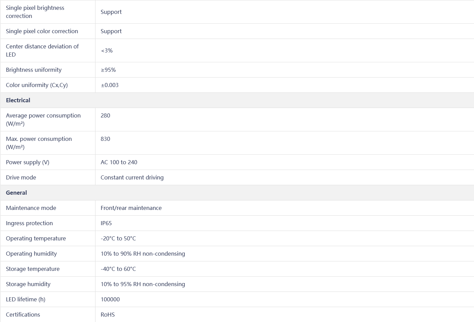Select the RoHS certifications value
The height and width of the screenshot is (322, 474).
pos(108,315)
